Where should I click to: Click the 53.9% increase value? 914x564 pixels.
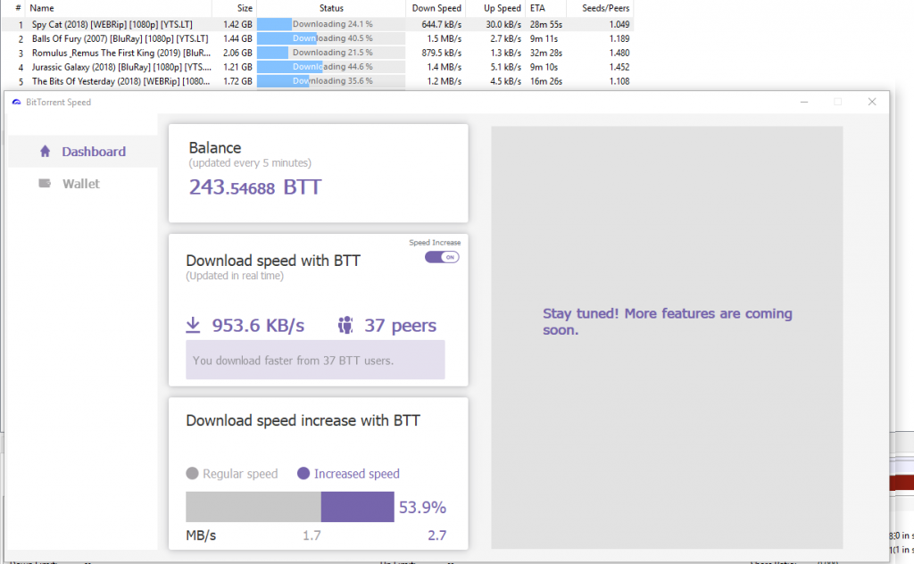422,507
